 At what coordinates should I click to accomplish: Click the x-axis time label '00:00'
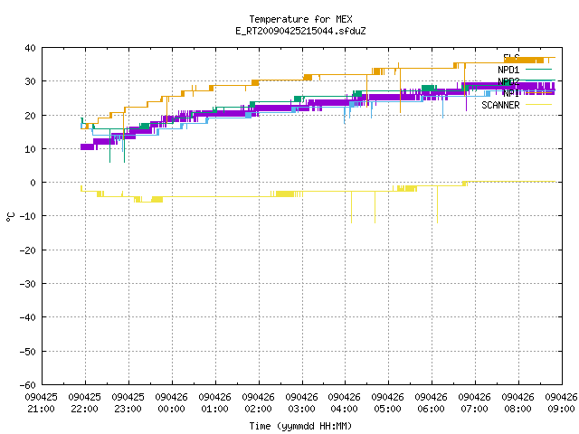tap(171, 409)
